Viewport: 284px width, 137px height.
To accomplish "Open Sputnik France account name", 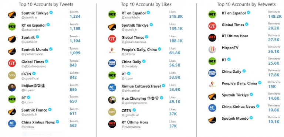I will [34, 110].
